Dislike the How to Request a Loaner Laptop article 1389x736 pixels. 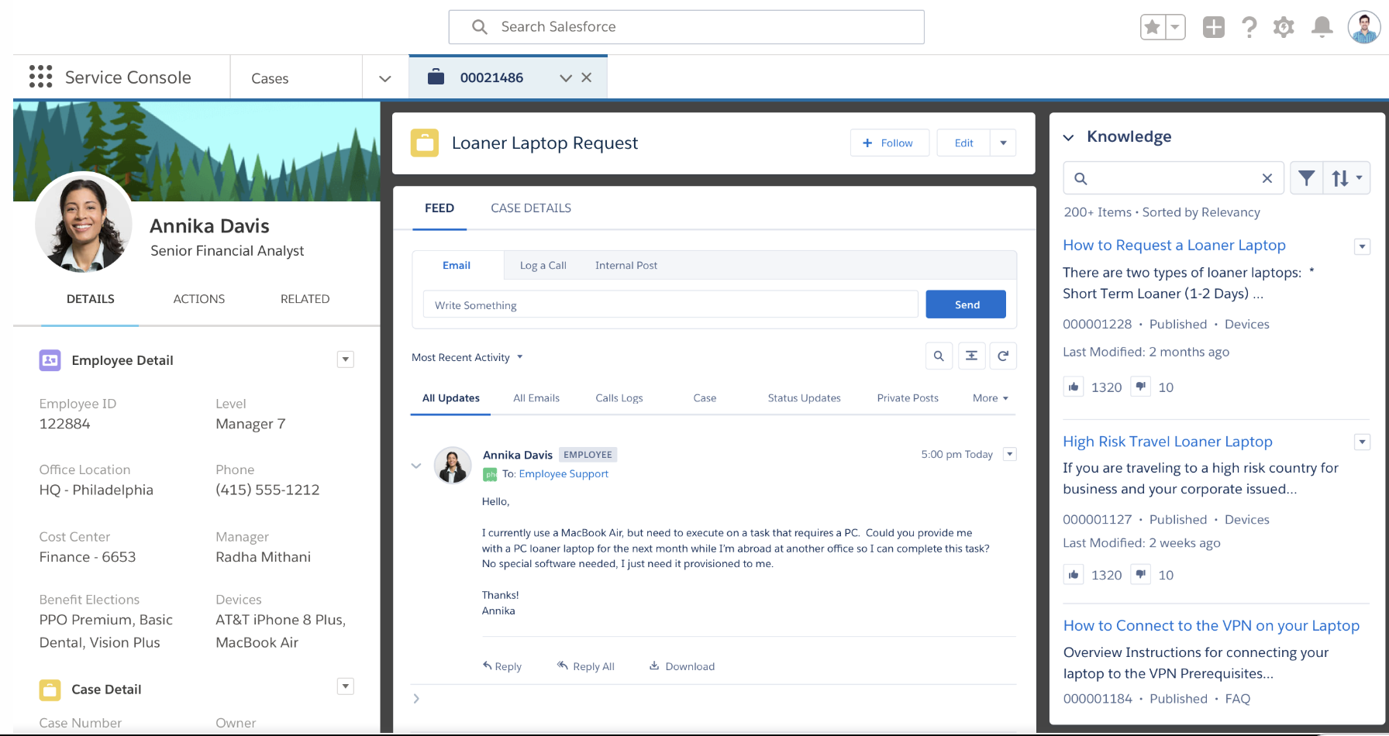point(1140,387)
